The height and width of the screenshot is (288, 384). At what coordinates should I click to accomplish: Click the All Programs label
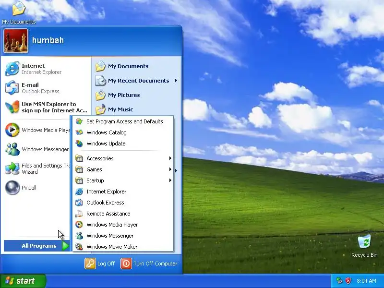(x=39, y=246)
